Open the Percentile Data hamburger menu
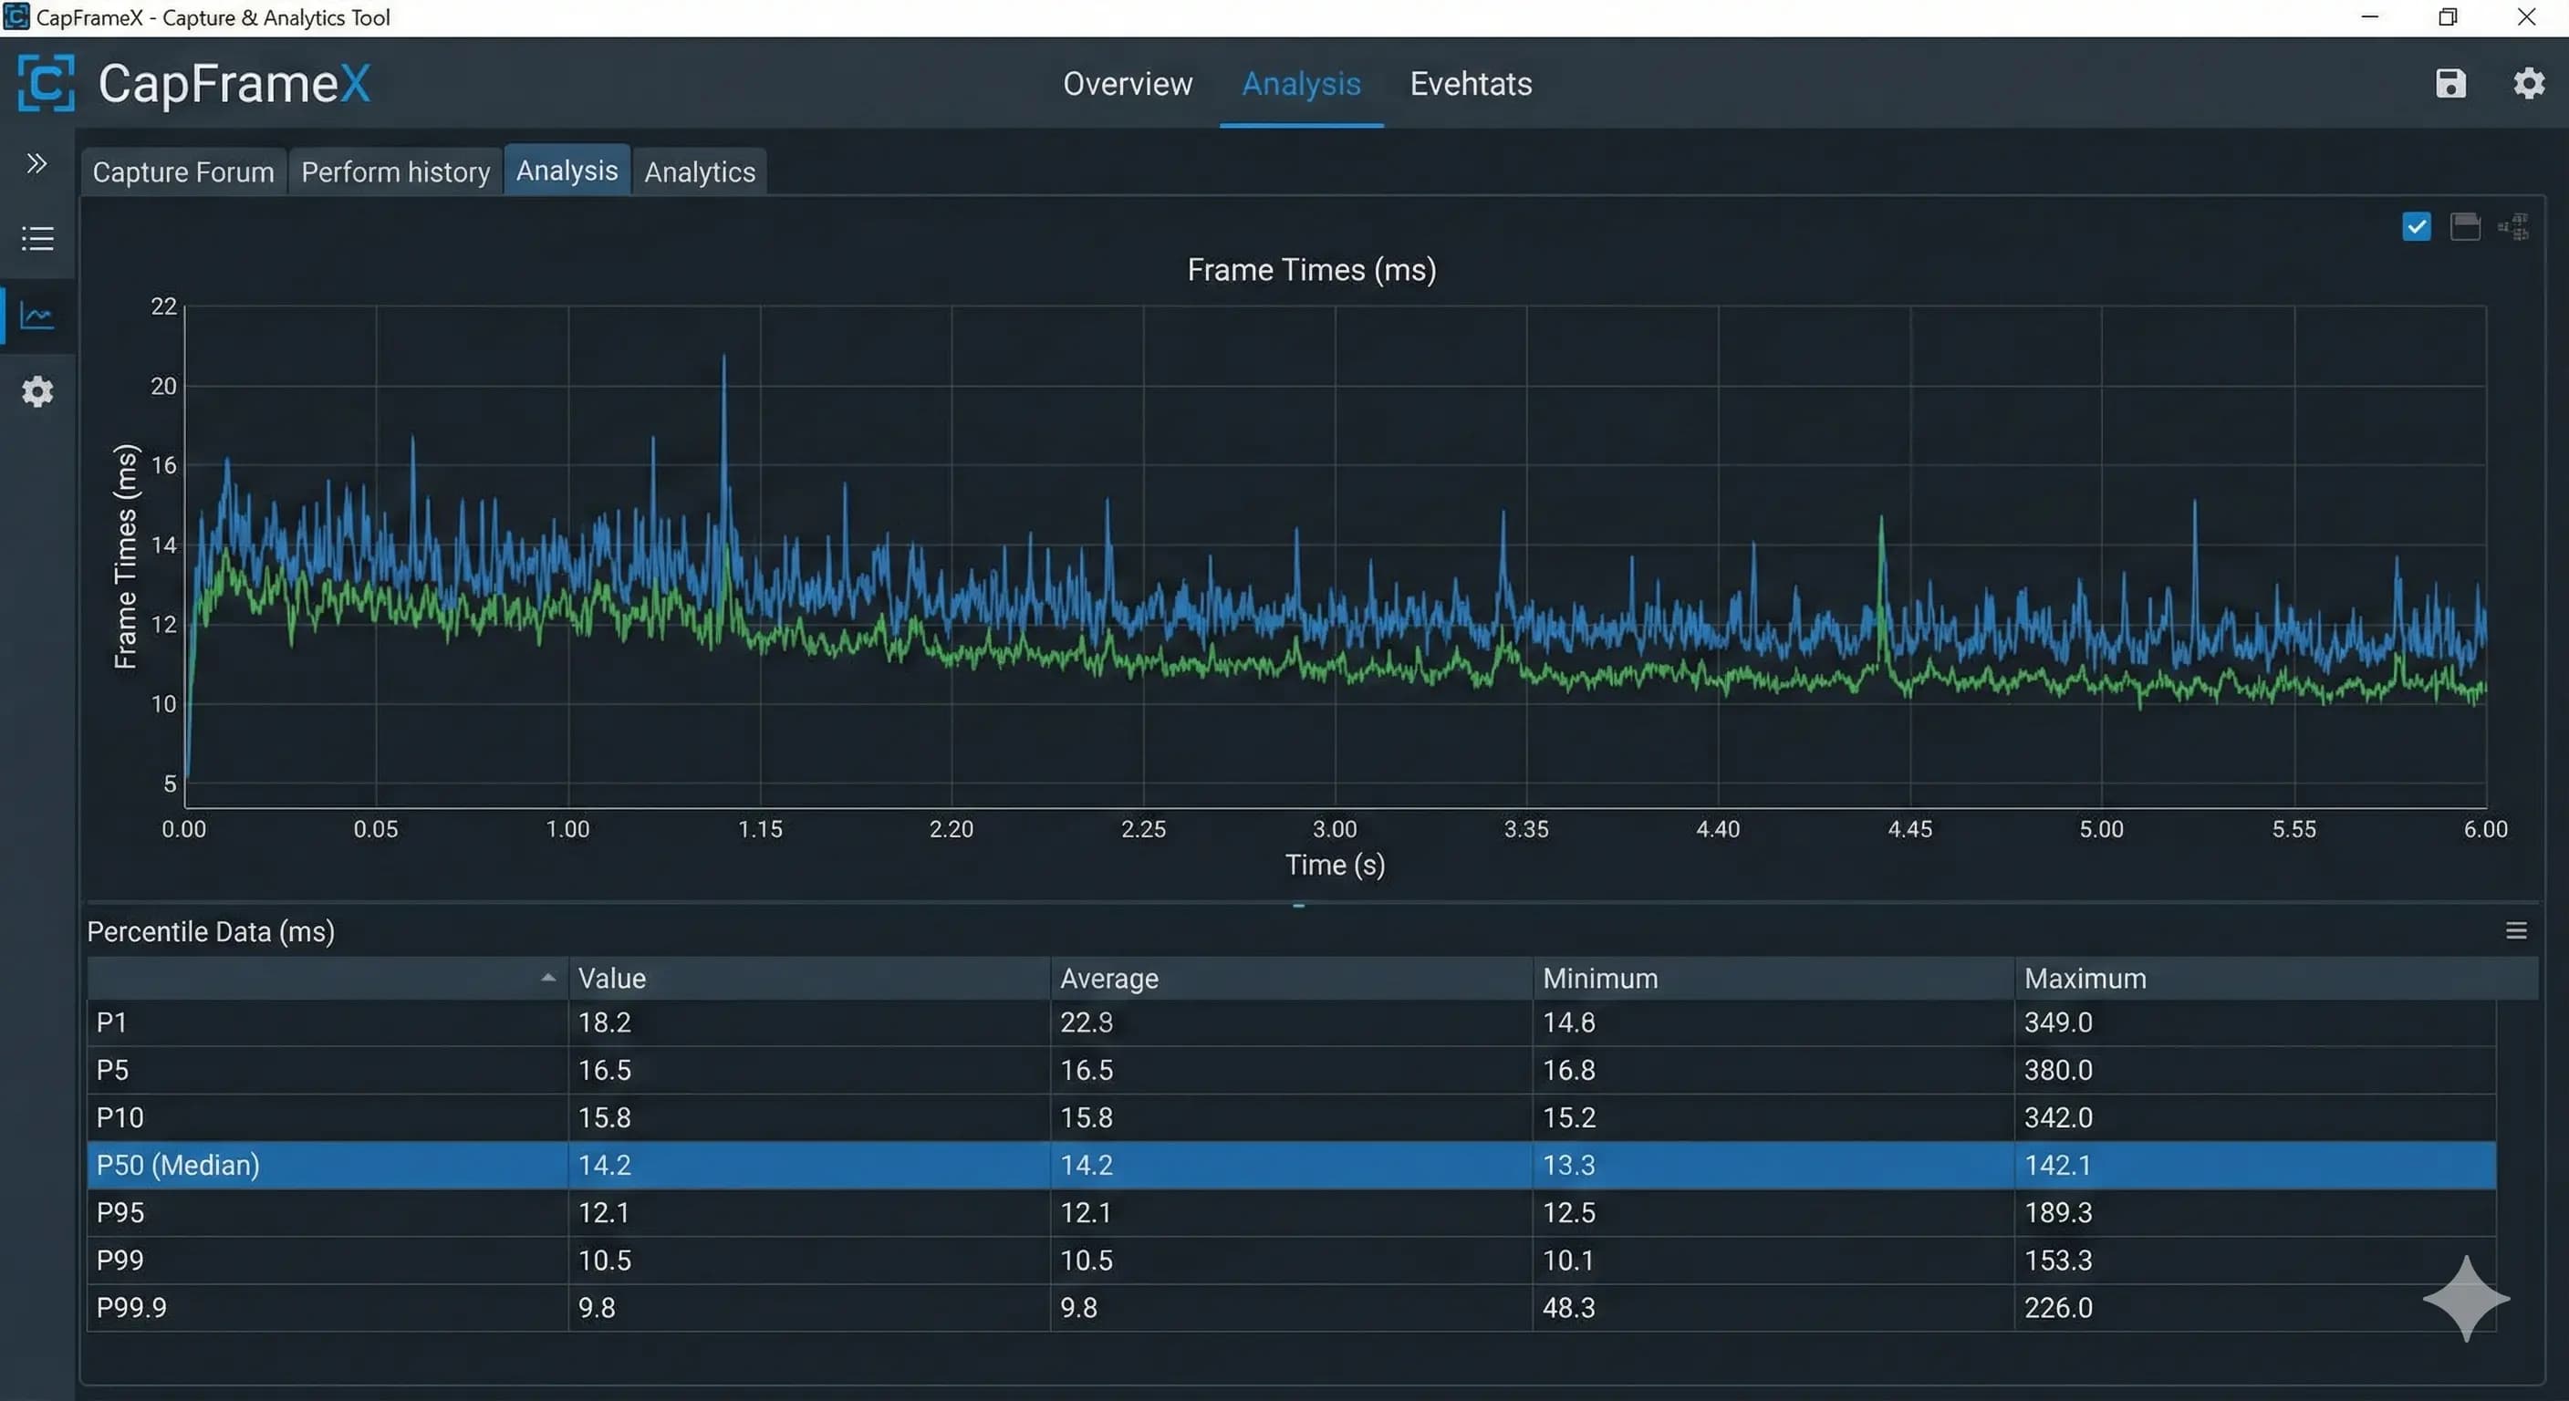The image size is (2569, 1401). point(2515,930)
